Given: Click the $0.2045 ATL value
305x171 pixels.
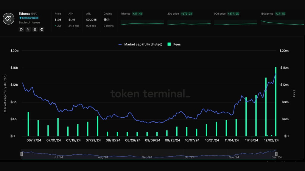Looking at the screenshot, I should 91,20.
